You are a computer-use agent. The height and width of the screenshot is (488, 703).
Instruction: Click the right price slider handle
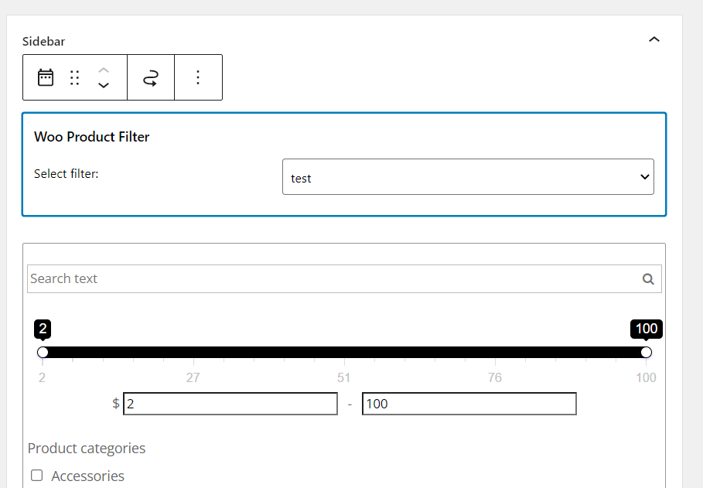tap(646, 353)
